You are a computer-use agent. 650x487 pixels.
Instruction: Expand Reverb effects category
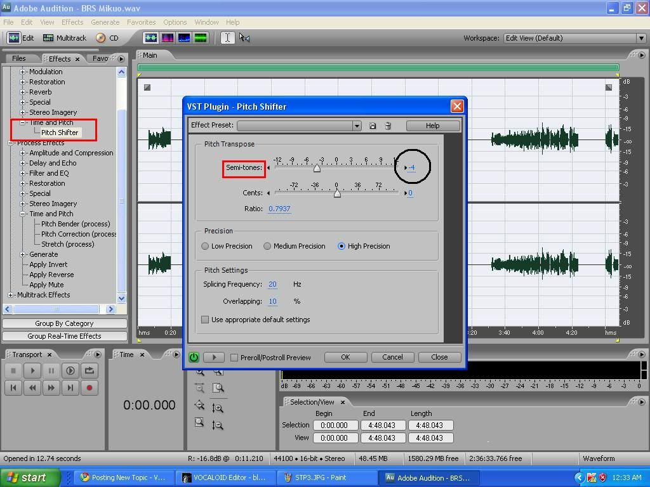pos(23,92)
